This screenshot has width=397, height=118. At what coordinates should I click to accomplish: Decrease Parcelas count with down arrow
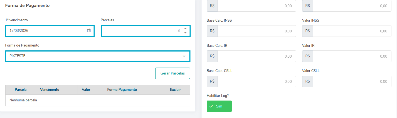[185, 33]
